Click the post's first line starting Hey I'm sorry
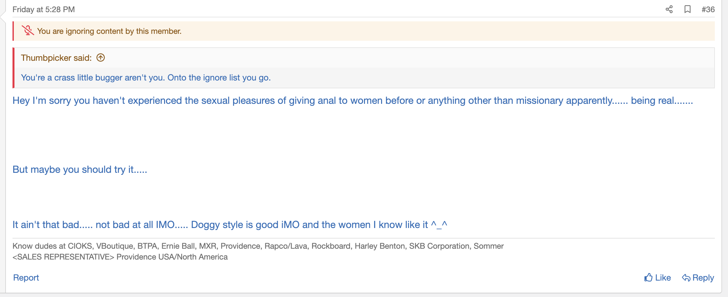 pyautogui.click(x=352, y=101)
